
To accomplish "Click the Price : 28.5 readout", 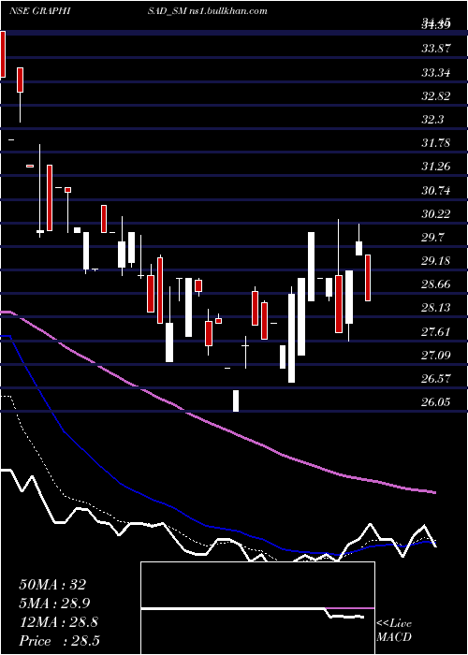I will [x=59, y=641].
